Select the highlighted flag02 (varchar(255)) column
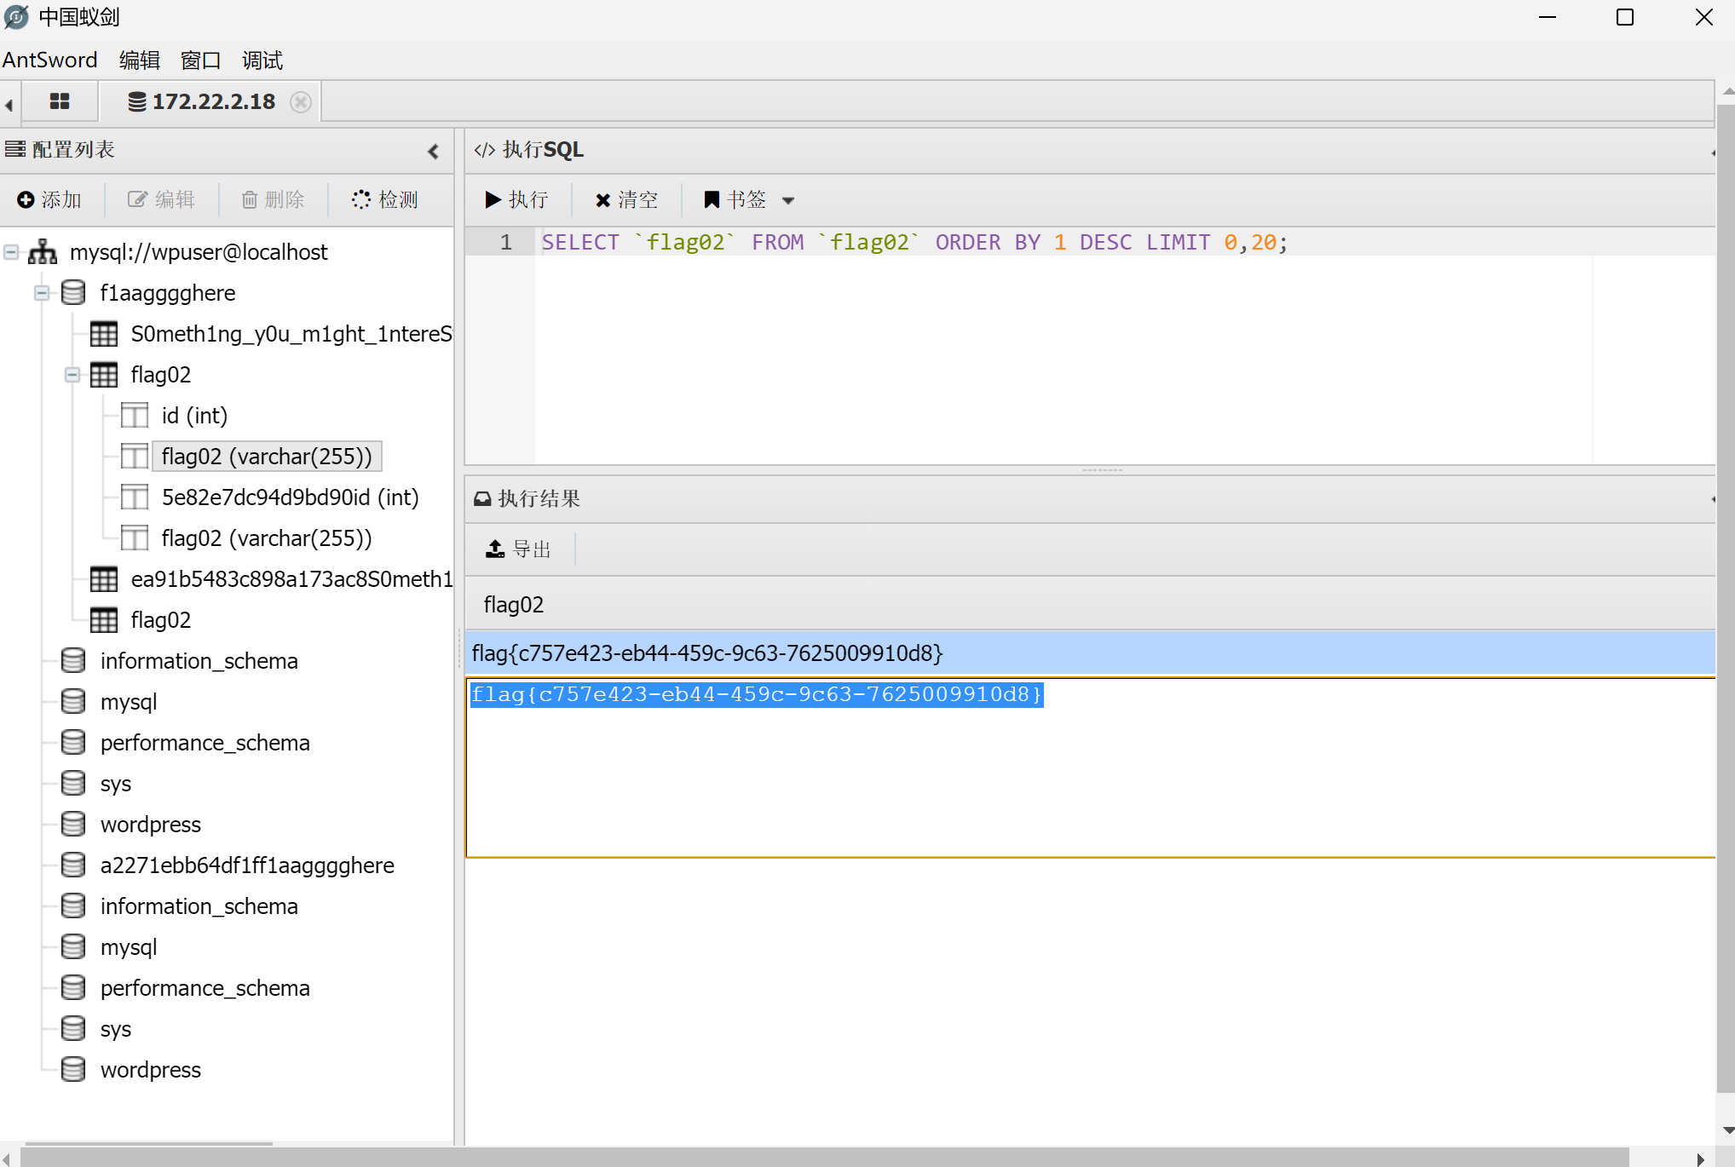The height and width of the screenshot is (1167, 1735). (267, 457)
